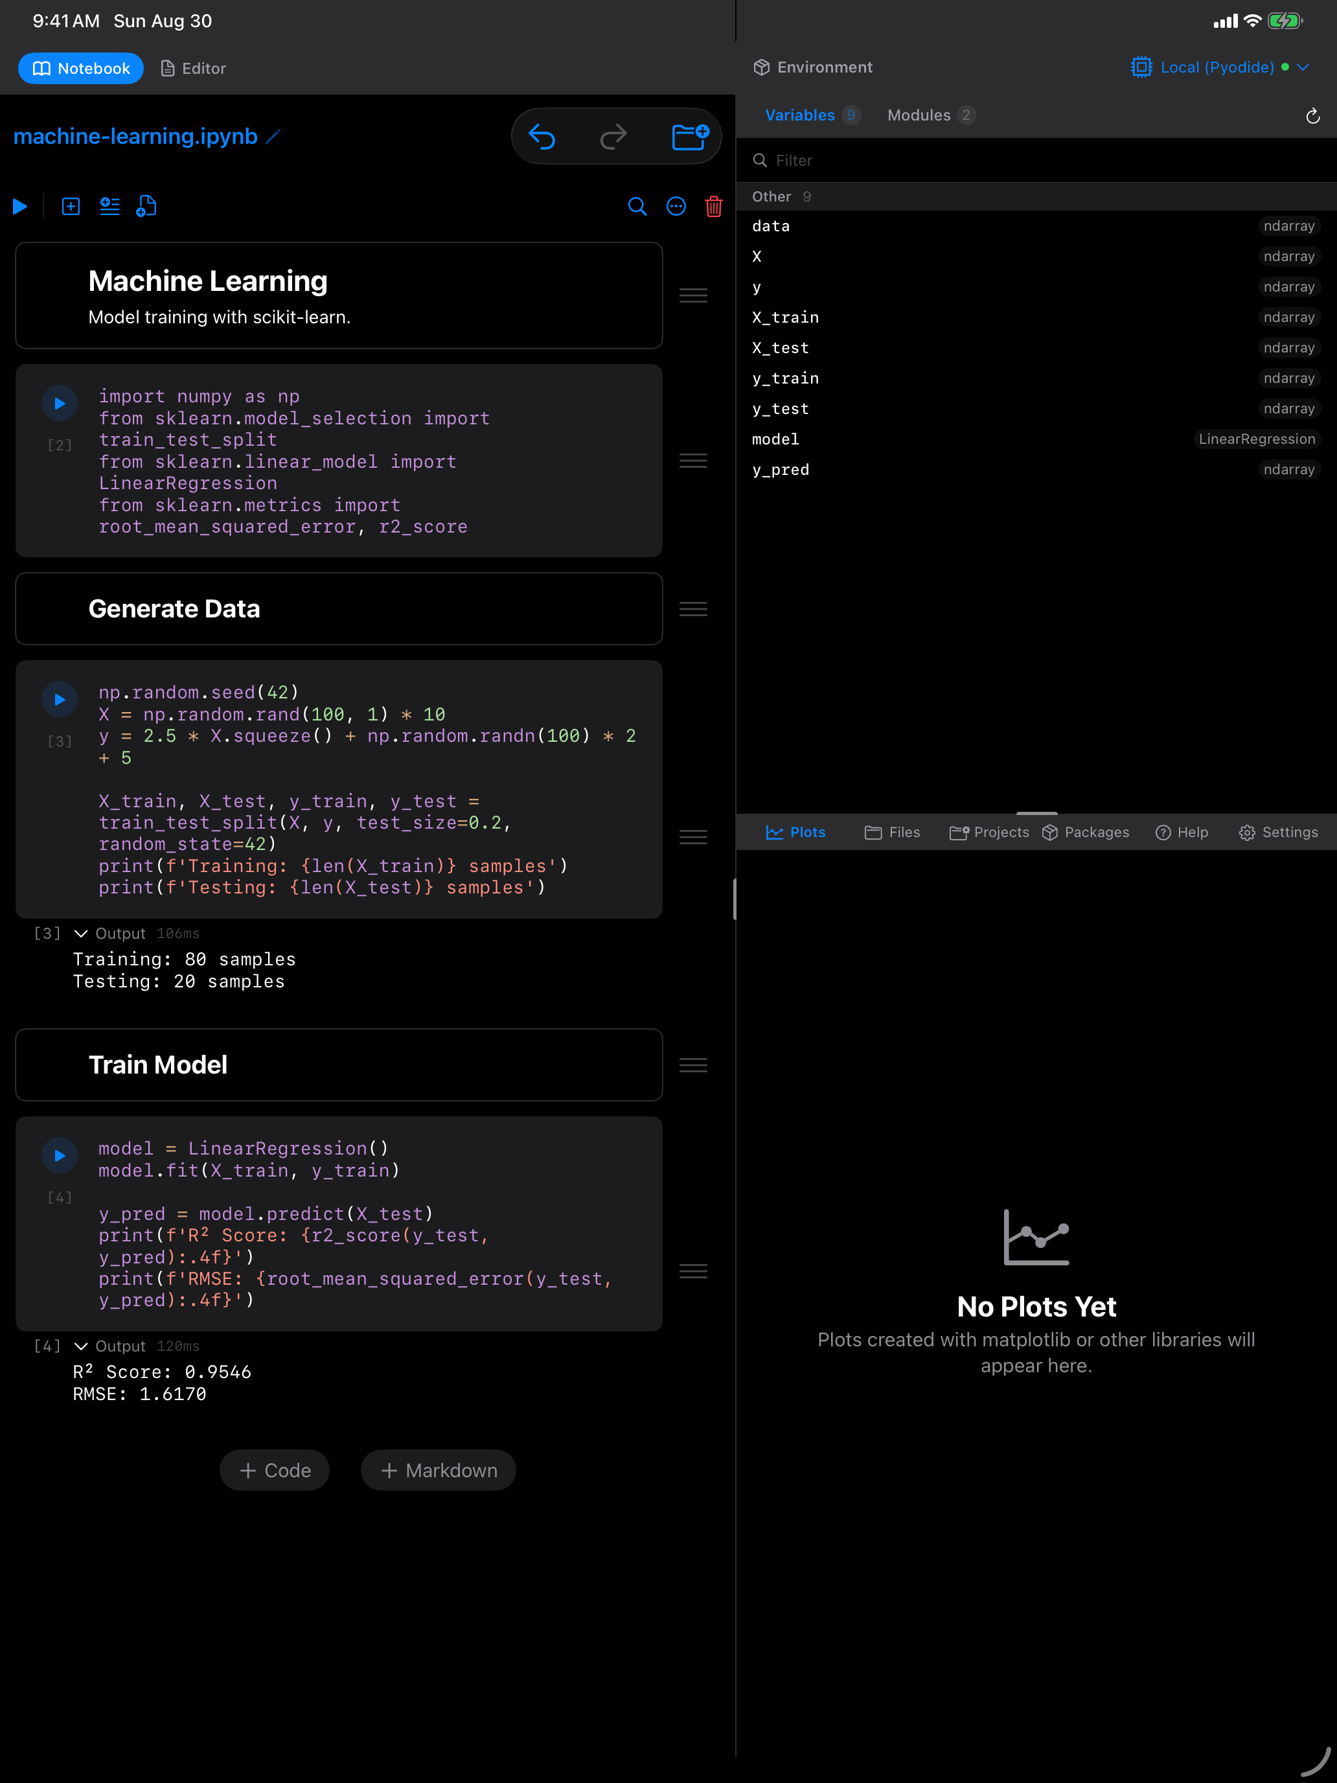The width and height of the screenshot is (1337, 1783).
Task: Open the Local (Pyodide) kernel dropdown
Action: coord(1219,68)
